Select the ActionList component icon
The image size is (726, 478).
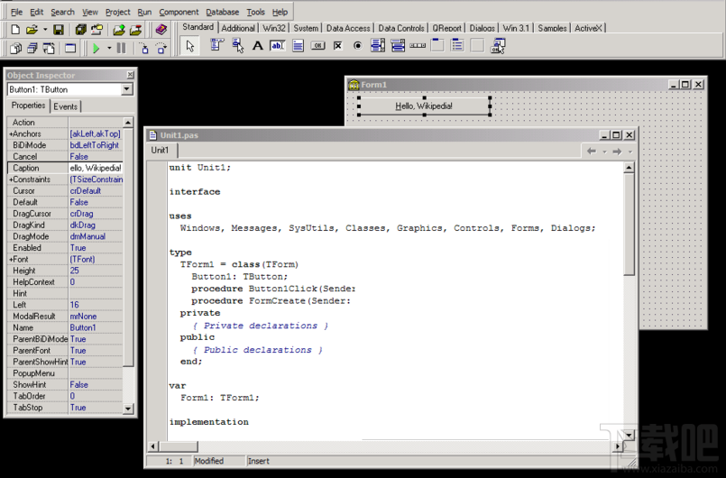coord(498,45)
